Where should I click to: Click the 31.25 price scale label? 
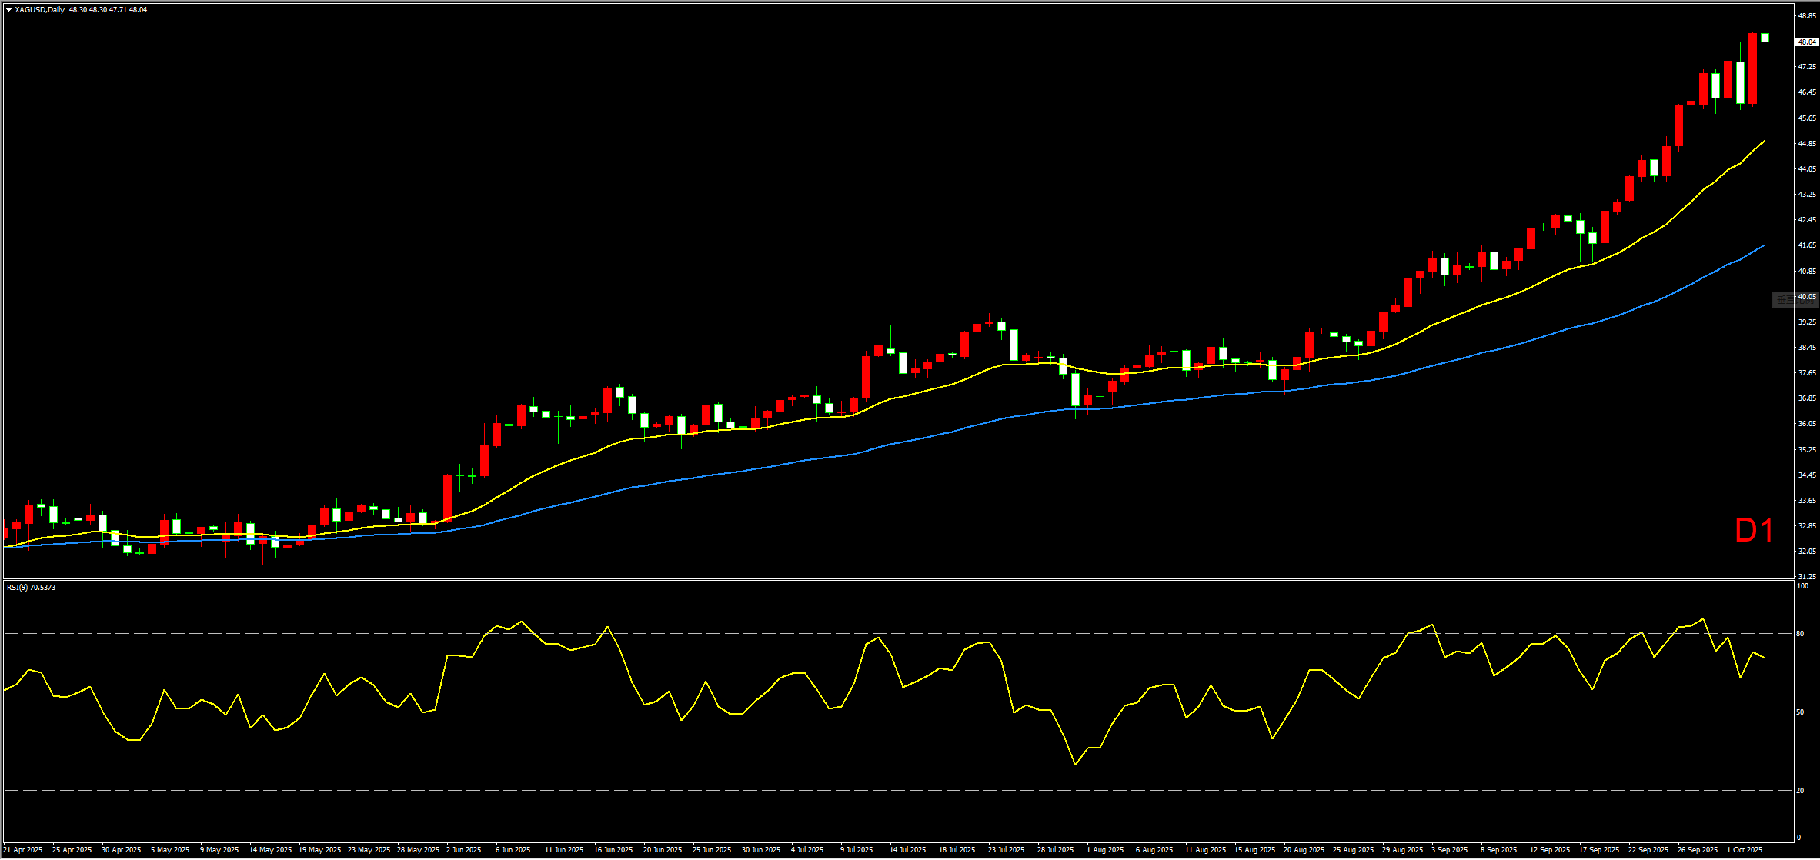coord(1806,577)
